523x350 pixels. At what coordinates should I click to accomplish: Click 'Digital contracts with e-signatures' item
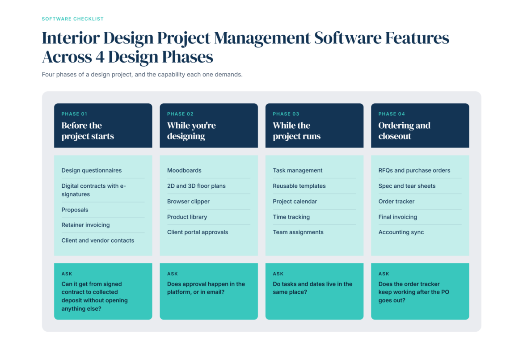94,190
